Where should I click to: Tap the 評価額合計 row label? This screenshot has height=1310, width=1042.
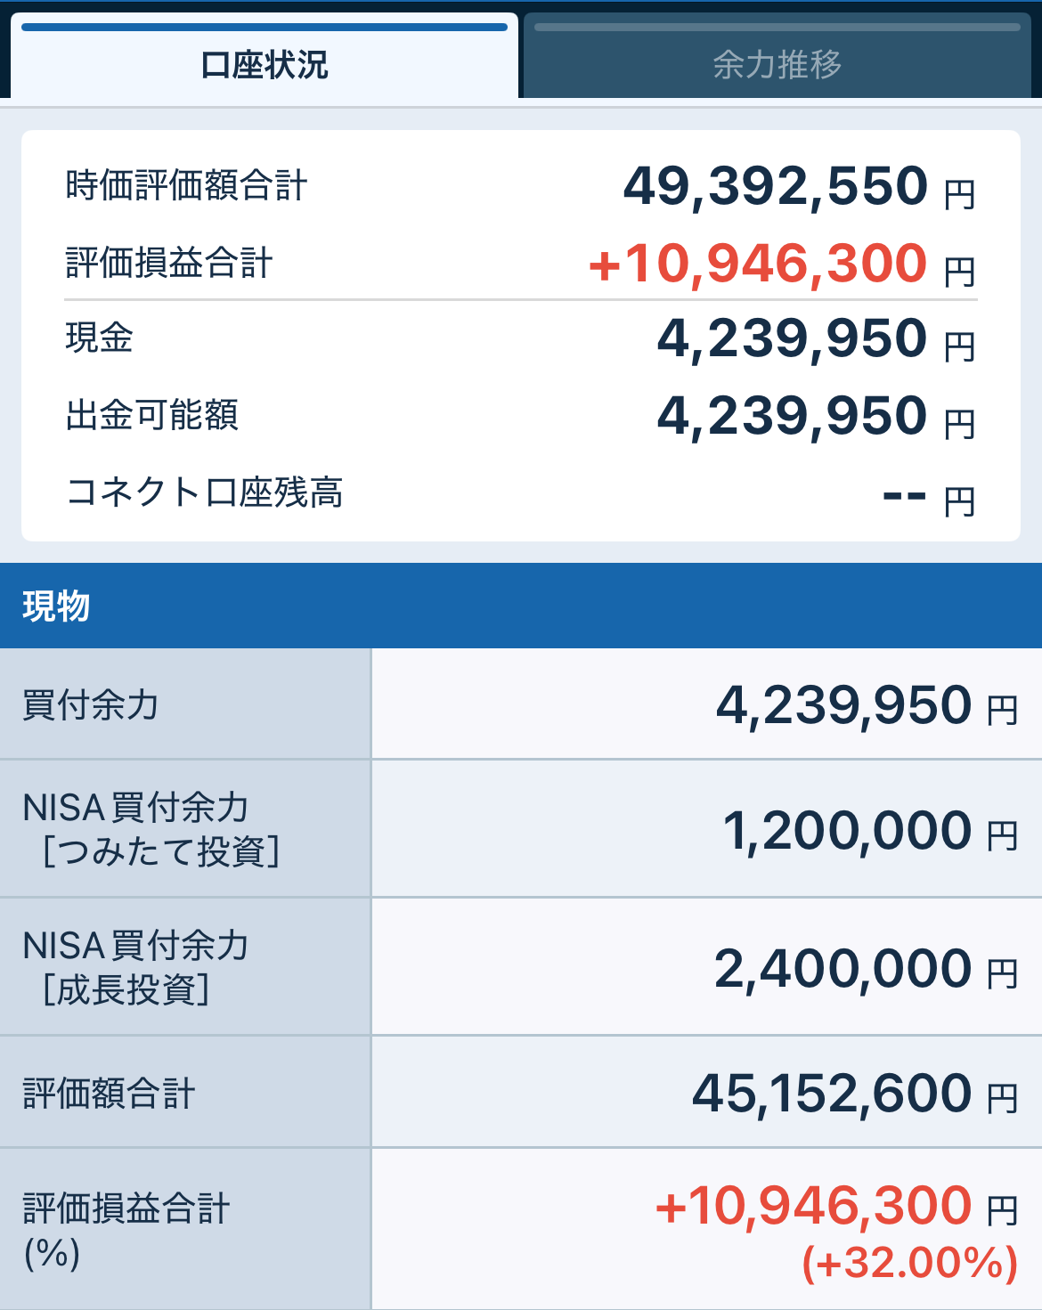pos(109,1094)
